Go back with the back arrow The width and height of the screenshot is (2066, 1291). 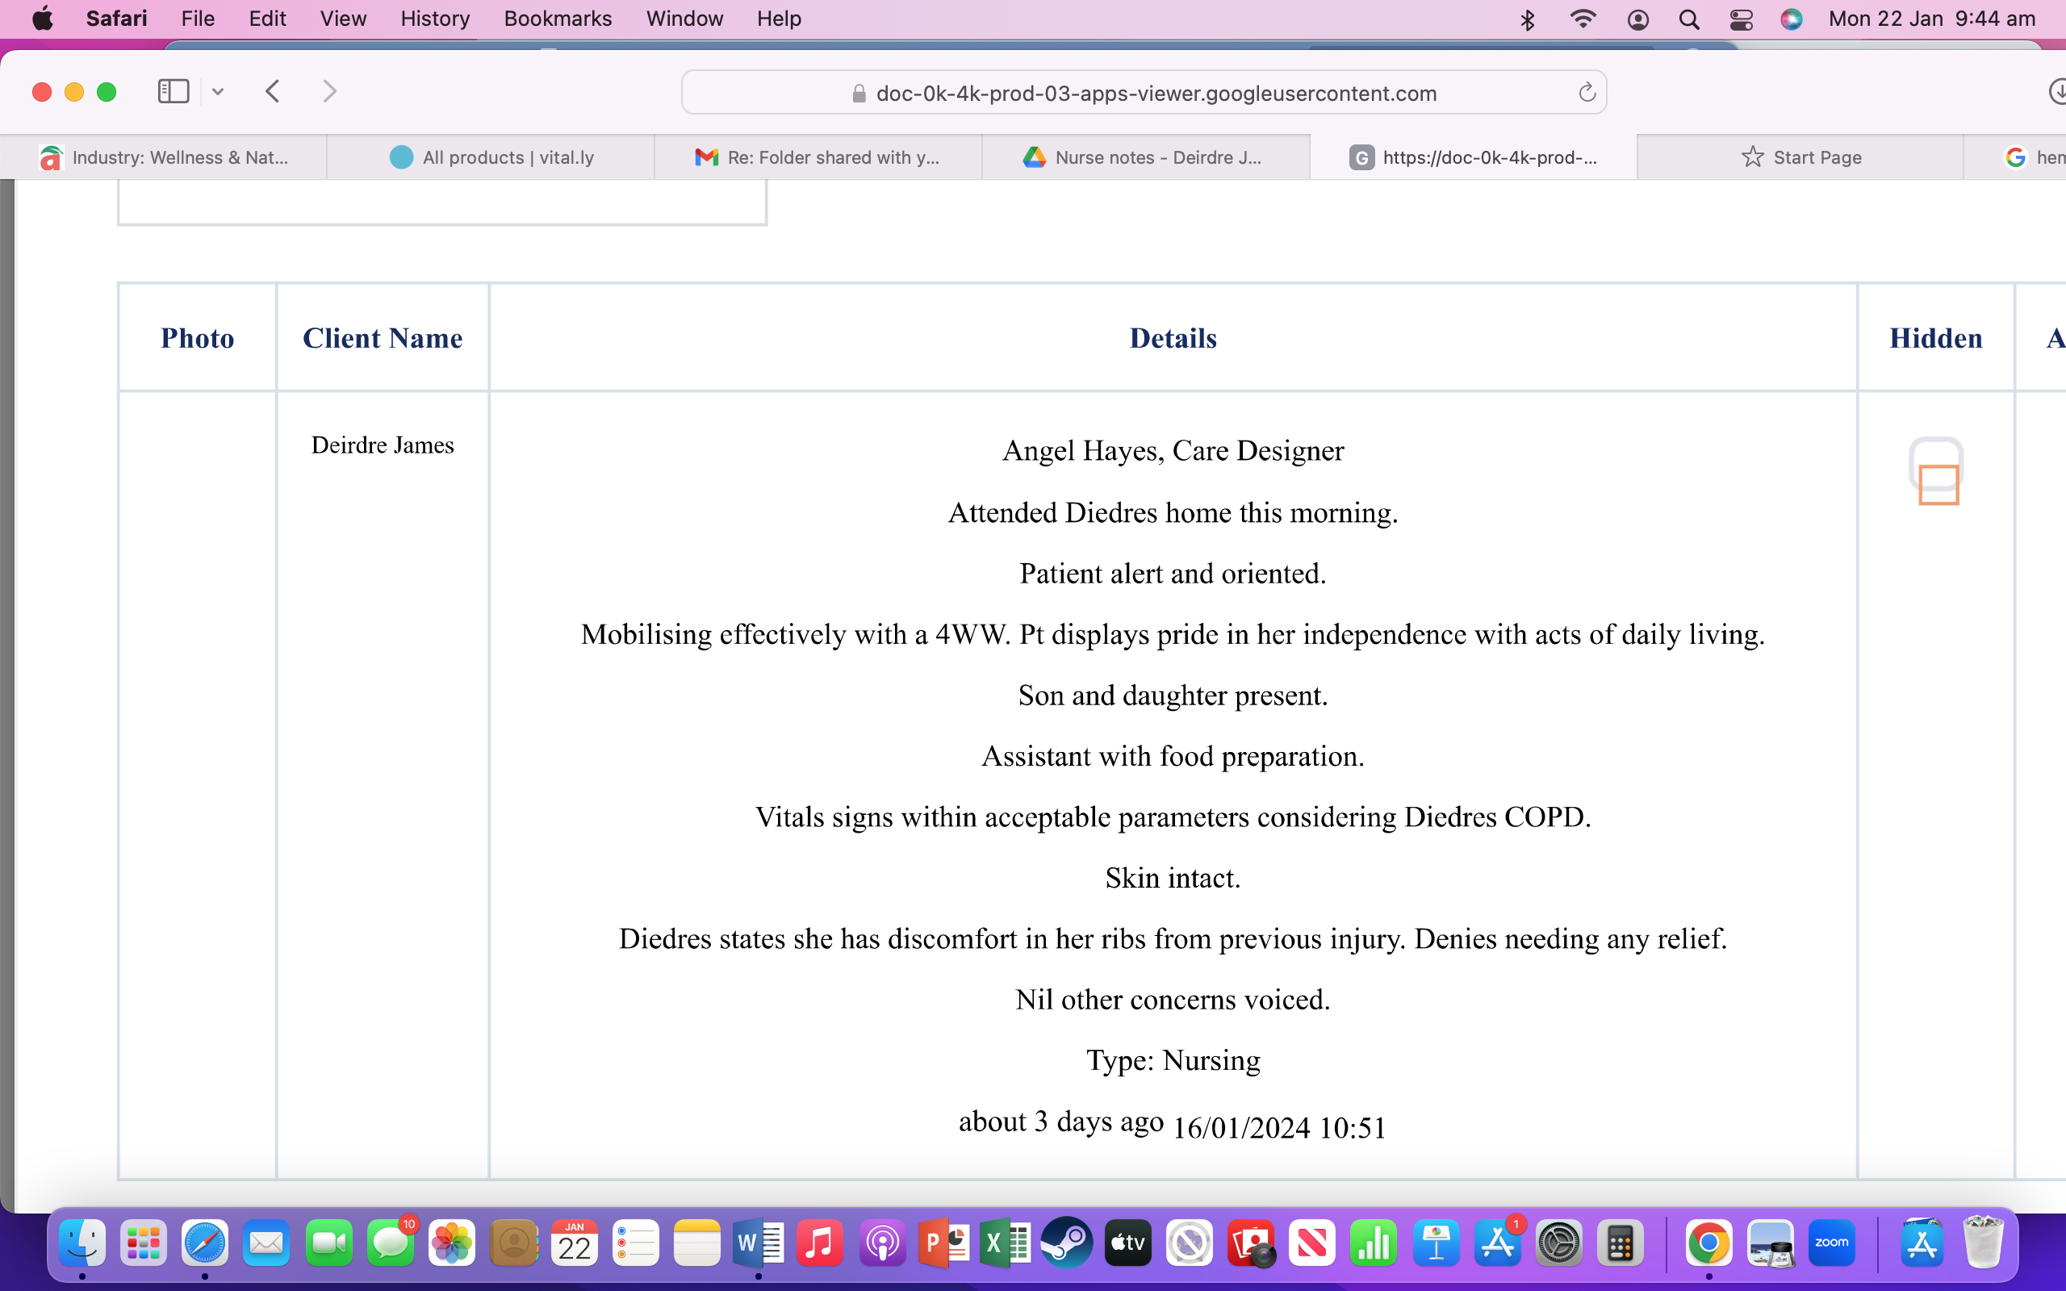pyautogui.click(x=274, y=91)
